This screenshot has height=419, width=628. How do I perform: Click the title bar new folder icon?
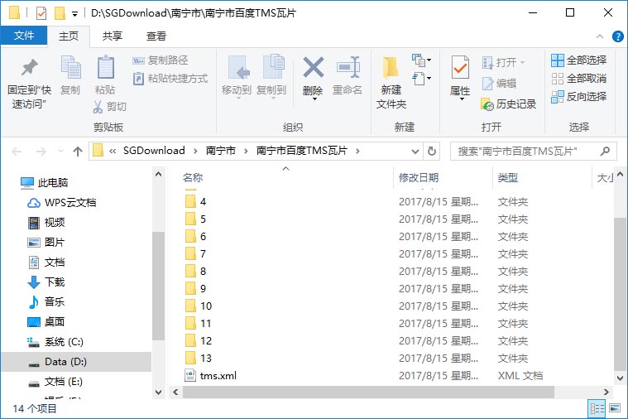click(60, 13)
